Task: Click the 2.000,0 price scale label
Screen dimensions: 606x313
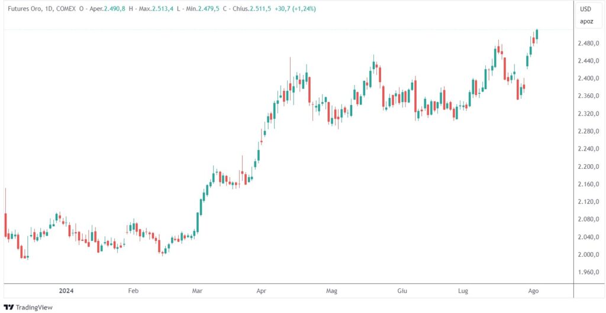Action: pos(589,255)
